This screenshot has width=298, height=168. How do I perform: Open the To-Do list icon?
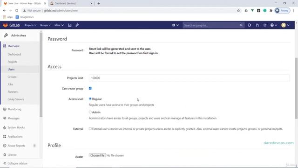pyautogui.click(x=265, y=25)
